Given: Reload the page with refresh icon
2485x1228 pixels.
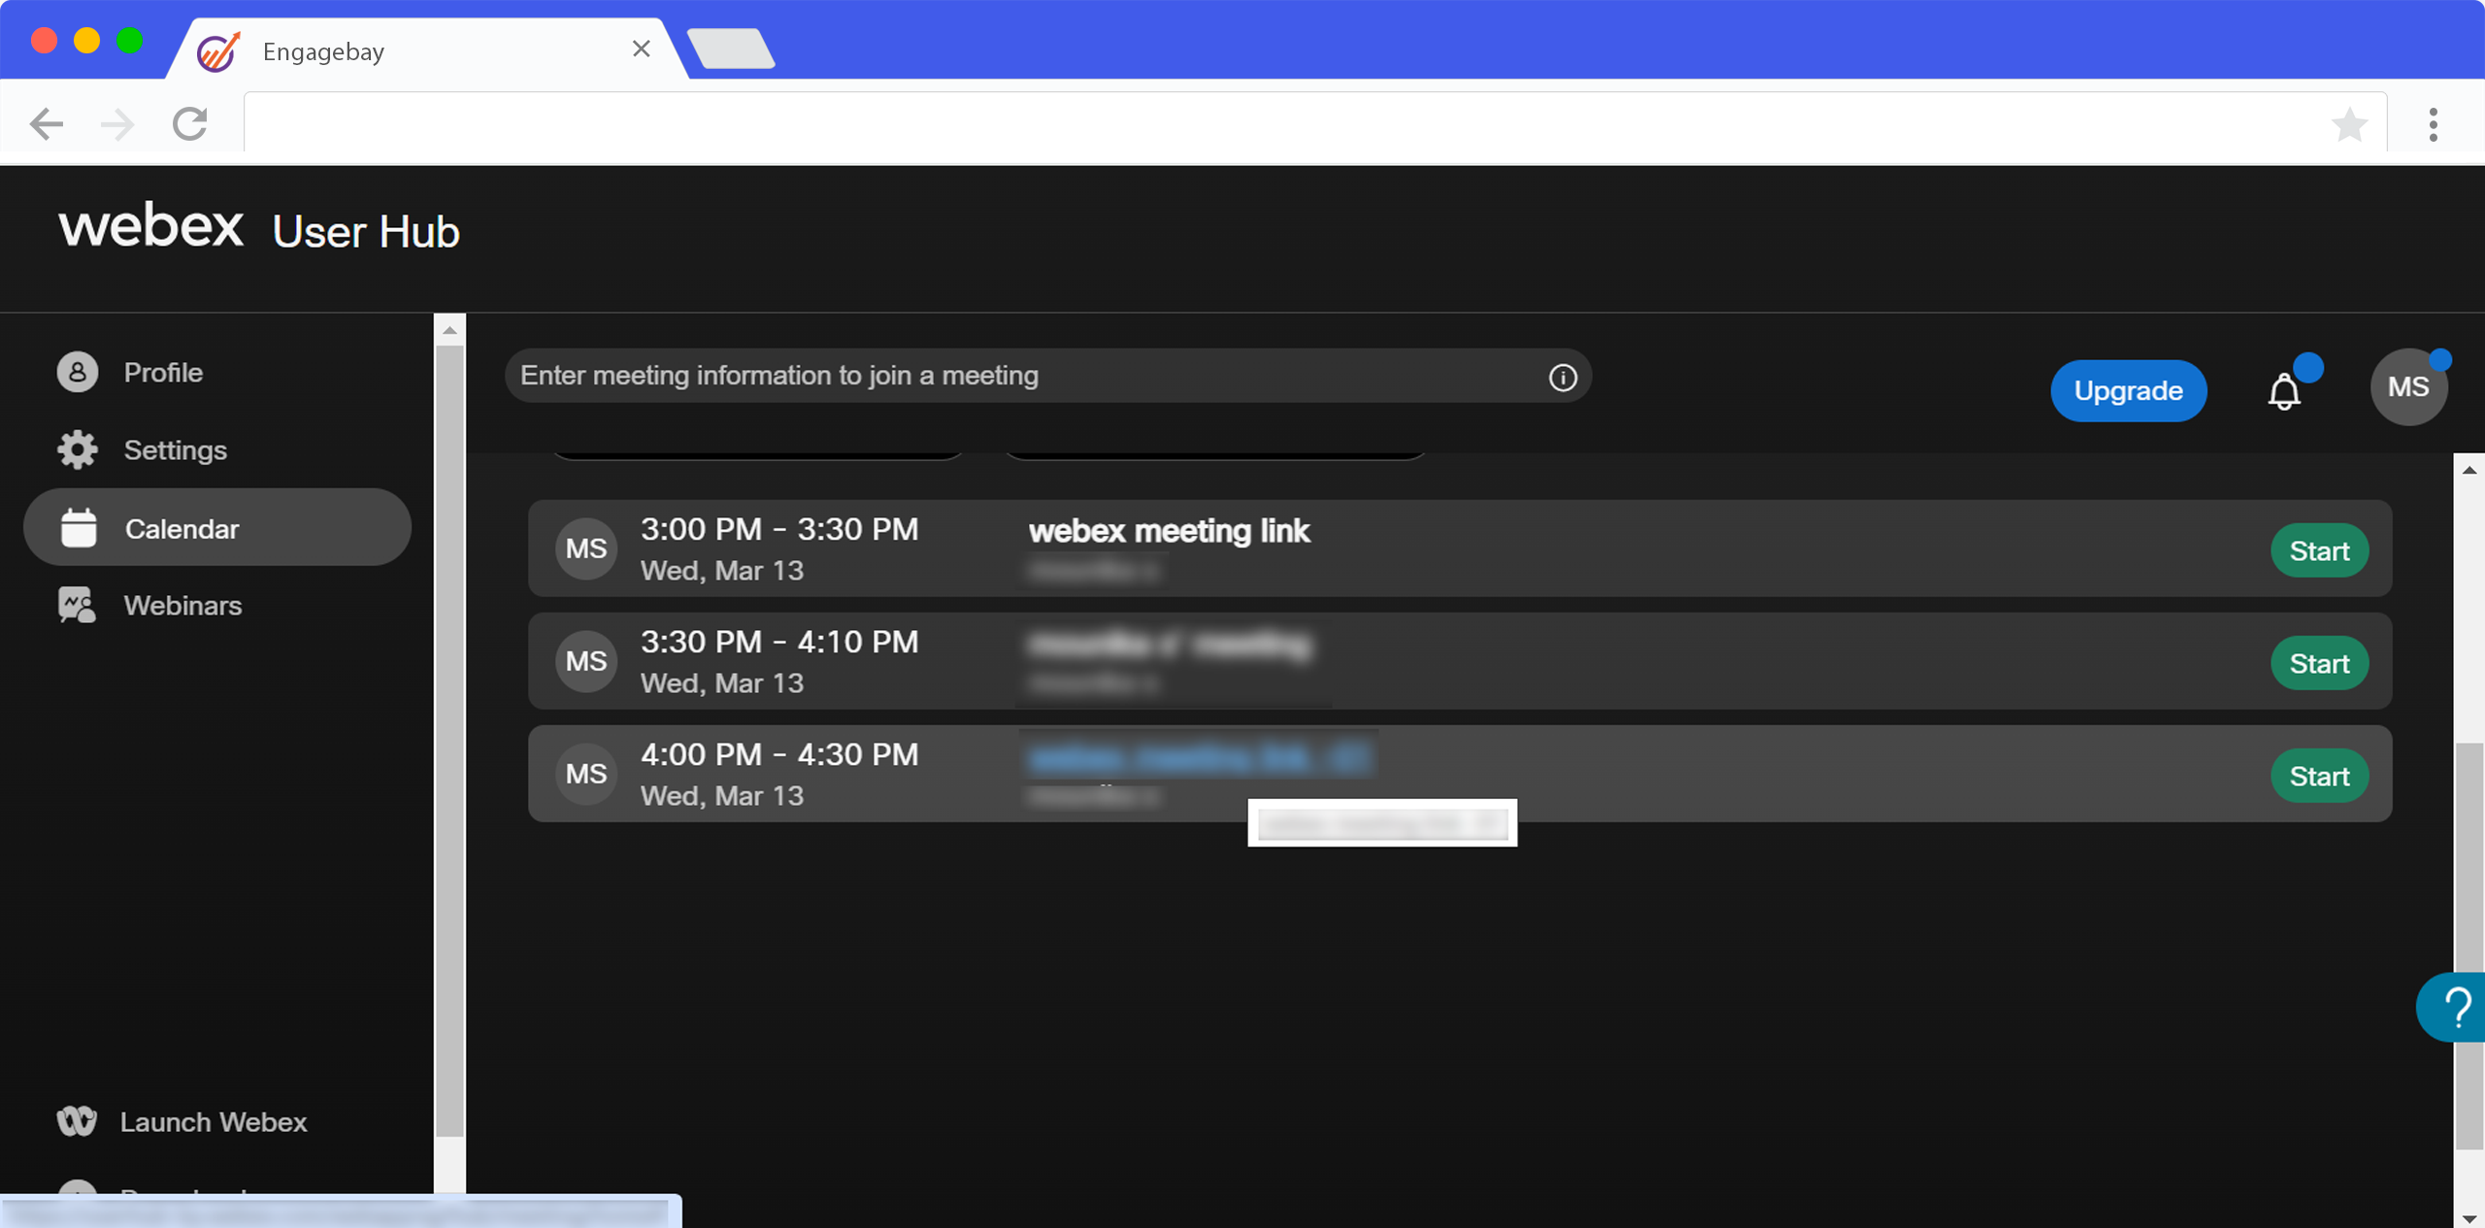Looking at the screenshot, I should point(190,124).
